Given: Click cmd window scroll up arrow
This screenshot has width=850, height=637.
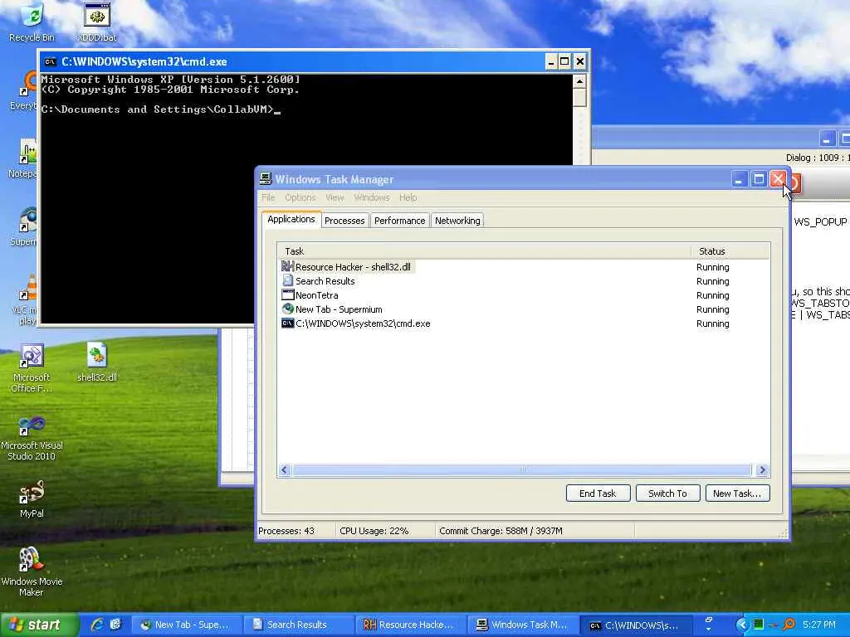Looking at the screenshot, I should pos(579,82).
